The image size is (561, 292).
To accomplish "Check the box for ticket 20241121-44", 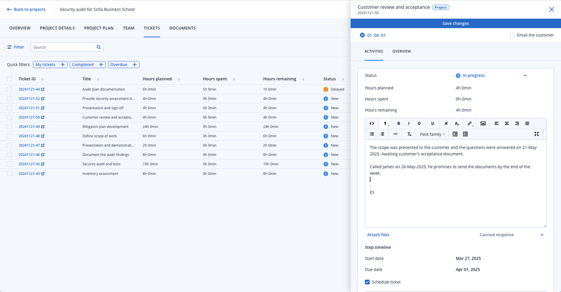I will (x=10, y=89).
